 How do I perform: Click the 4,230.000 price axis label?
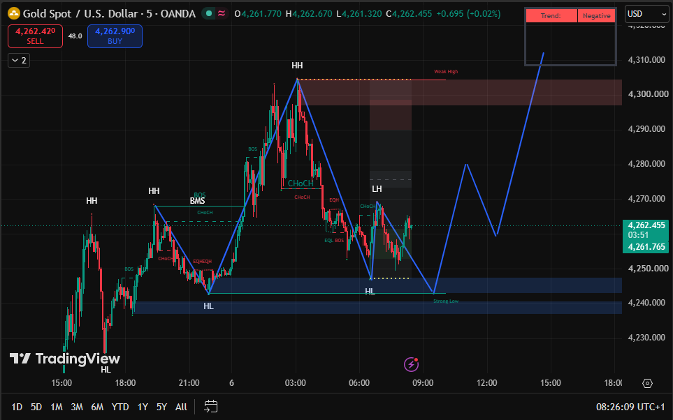coord(649,338)
